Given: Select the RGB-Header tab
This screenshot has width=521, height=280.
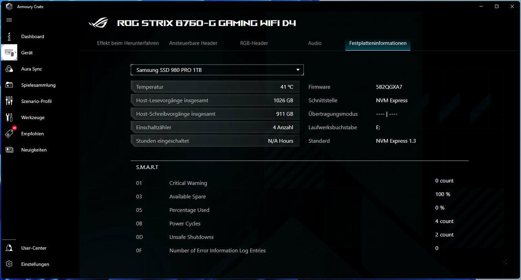Looking at the screenshot, I should click(254, 43).
